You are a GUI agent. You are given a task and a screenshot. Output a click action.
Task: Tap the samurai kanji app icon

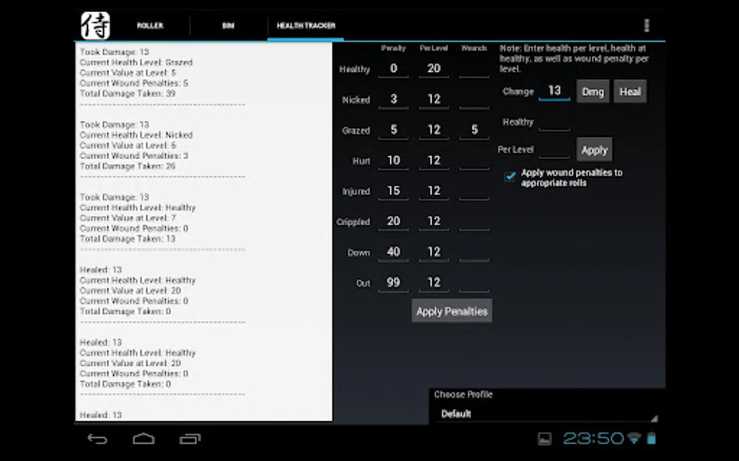tap(95, 26)
